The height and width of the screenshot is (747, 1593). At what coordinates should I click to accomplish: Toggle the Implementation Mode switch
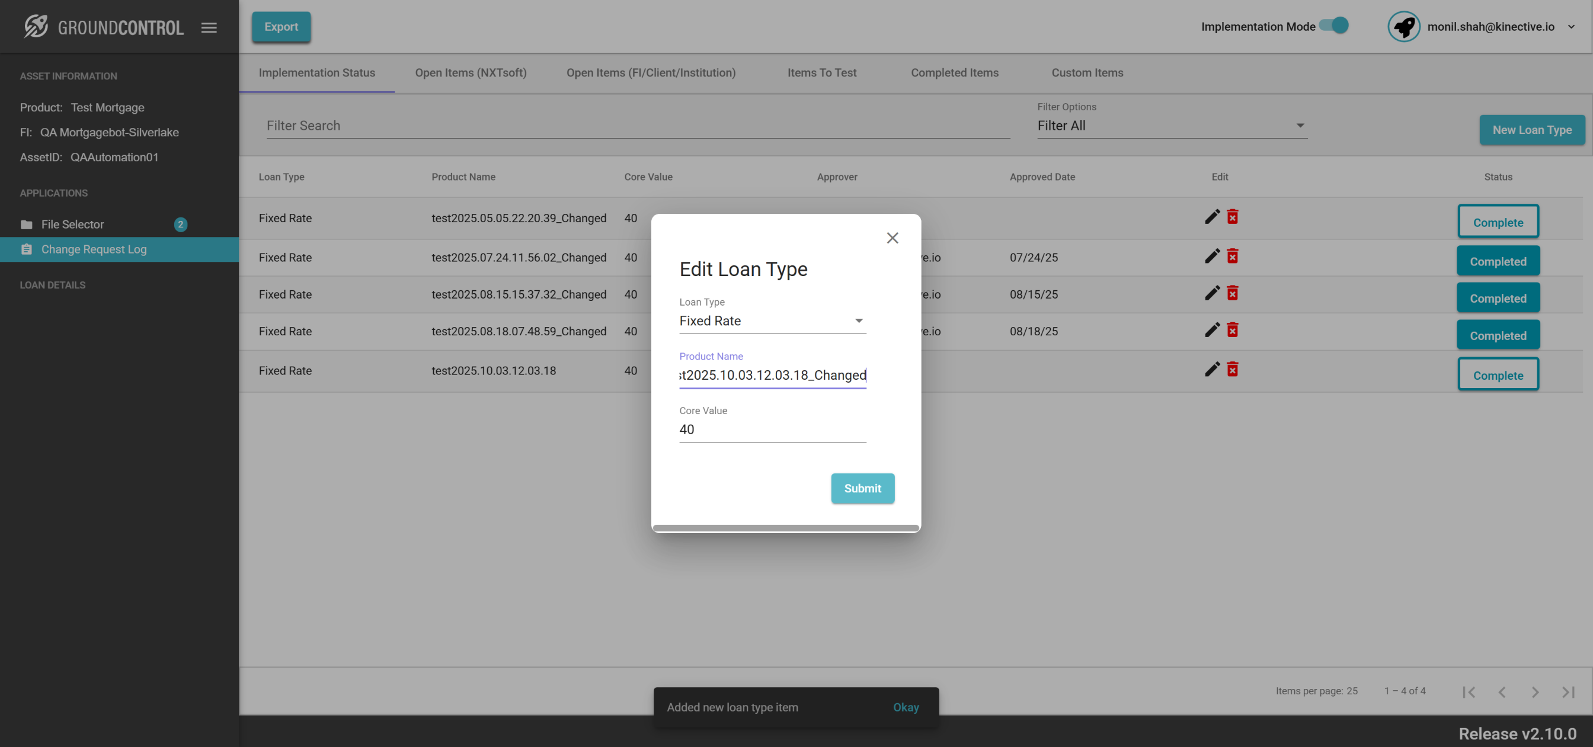[1334, 26]
